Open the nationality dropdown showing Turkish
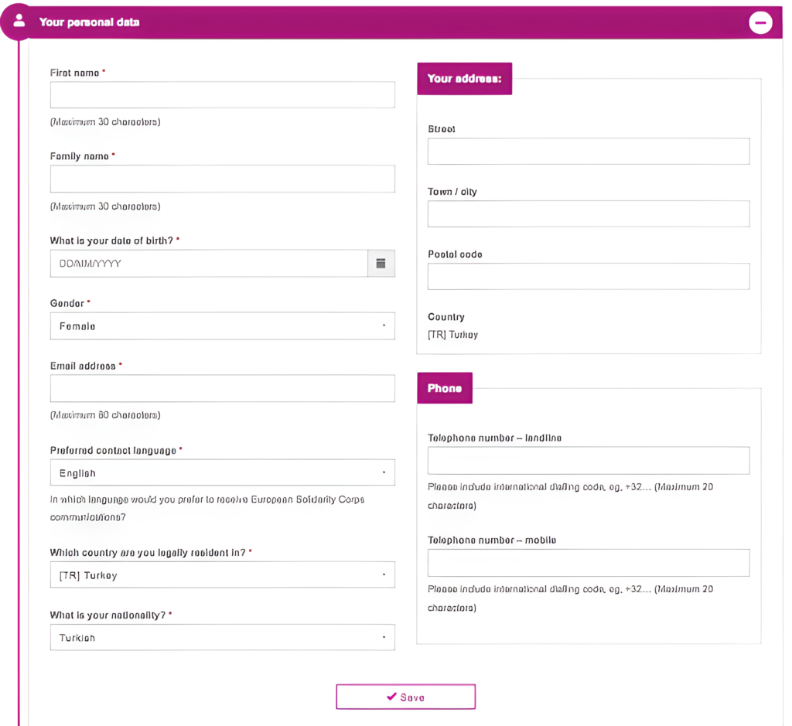This screenshot has width=792, height=726. click(x=222, y=637)
